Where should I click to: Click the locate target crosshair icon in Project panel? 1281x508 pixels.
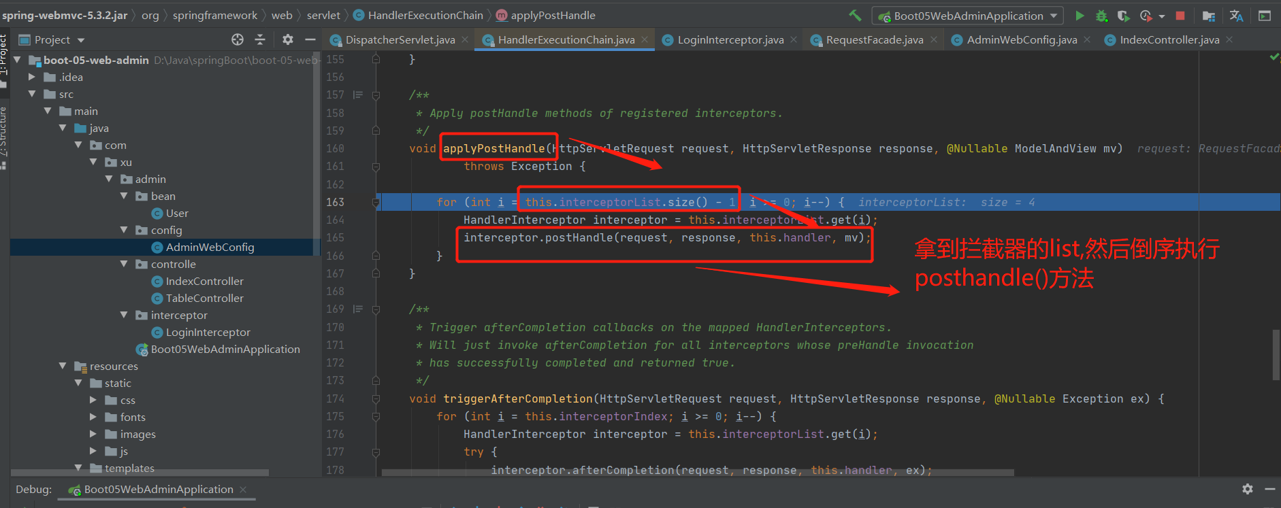click(x=238, y=39)
